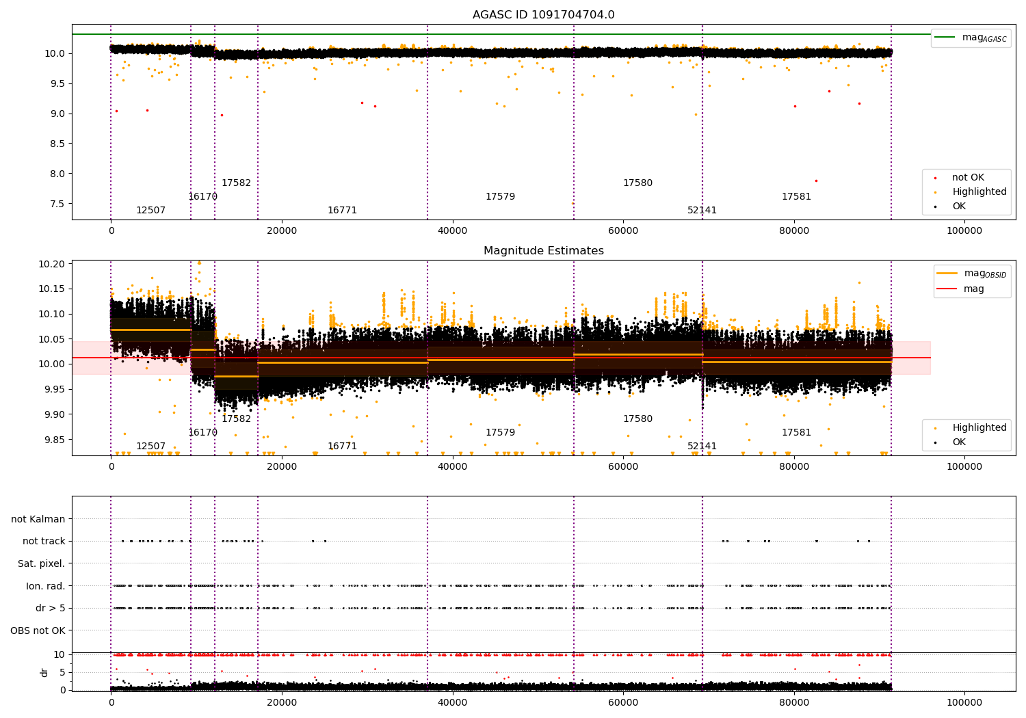This screenshot has height=718, width=1026.
Task: Select 'OK' legend entry in Magnitude Estimates plot
Action: coord(951,442)
